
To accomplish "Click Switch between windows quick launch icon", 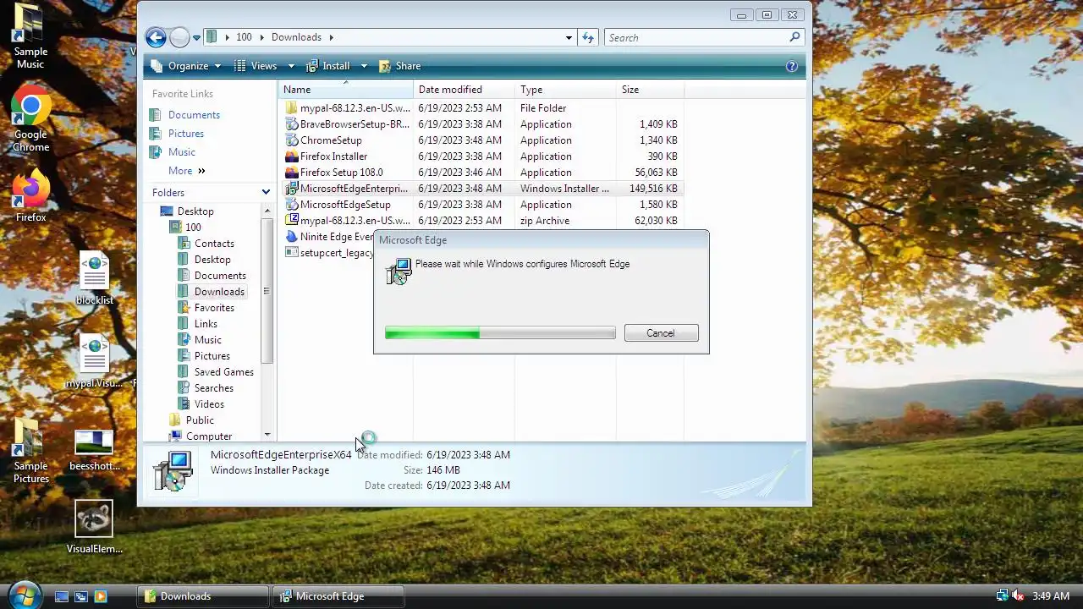I will pos(81,596).
